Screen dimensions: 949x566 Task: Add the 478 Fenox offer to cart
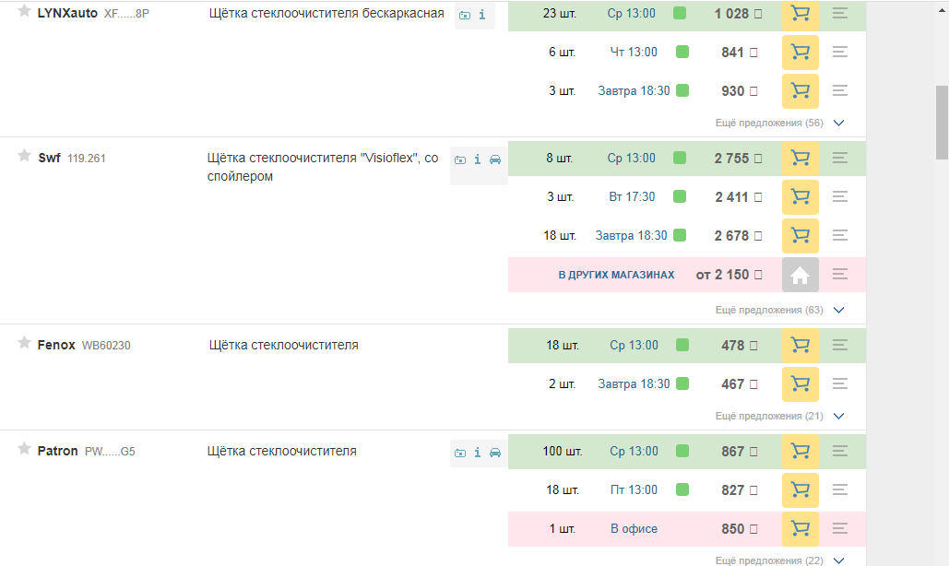800,345
